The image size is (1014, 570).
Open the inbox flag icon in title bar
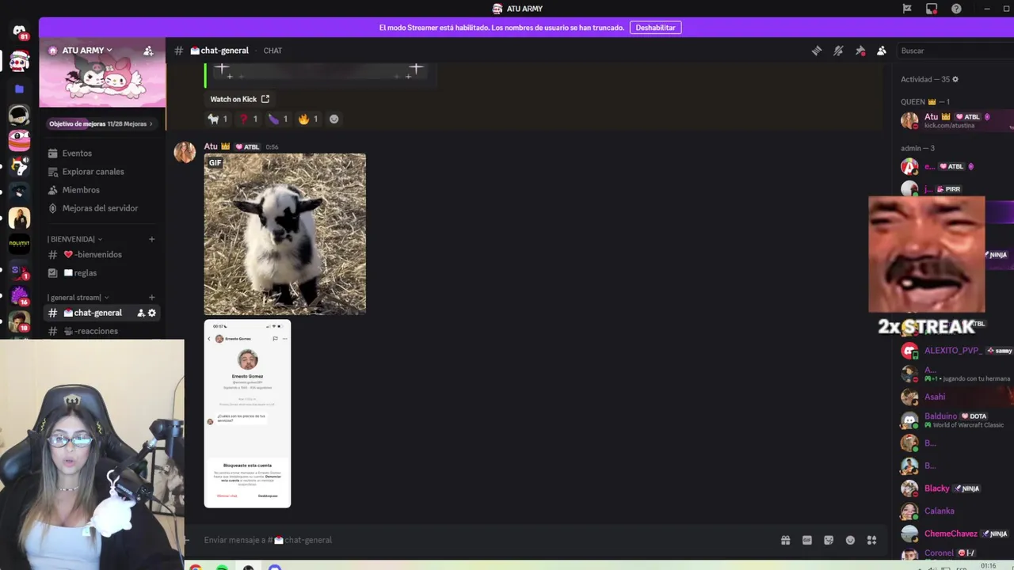907,9
